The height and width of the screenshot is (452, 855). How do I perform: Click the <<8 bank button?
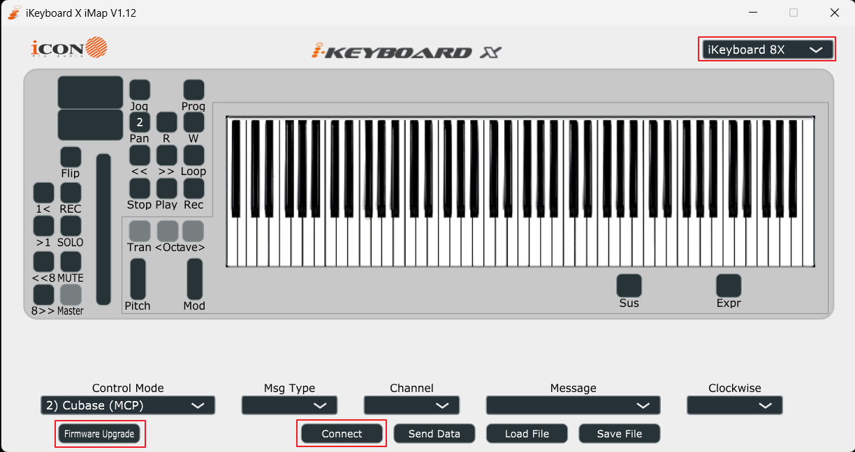tap(43, 262)
